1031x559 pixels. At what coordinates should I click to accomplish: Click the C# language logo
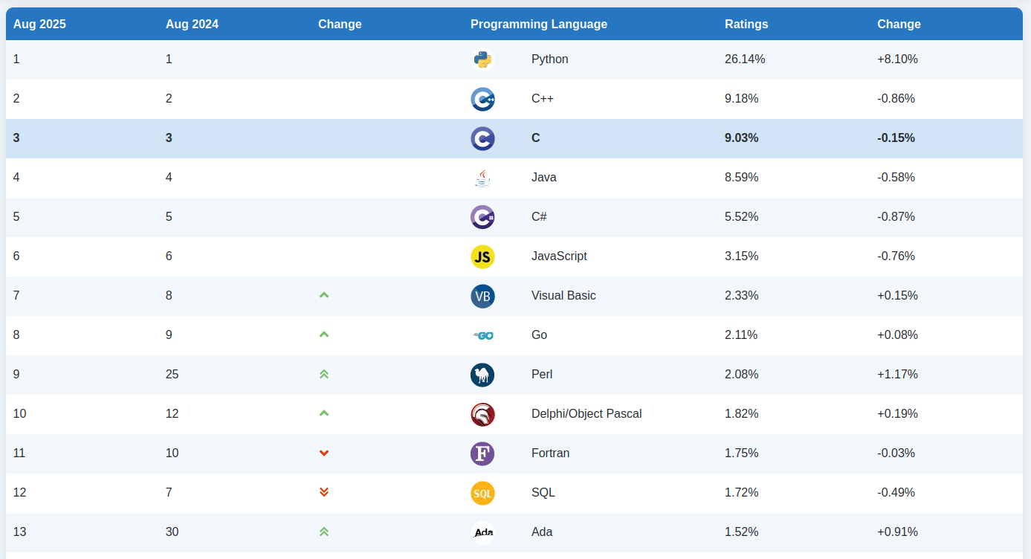tap(482, 217)
